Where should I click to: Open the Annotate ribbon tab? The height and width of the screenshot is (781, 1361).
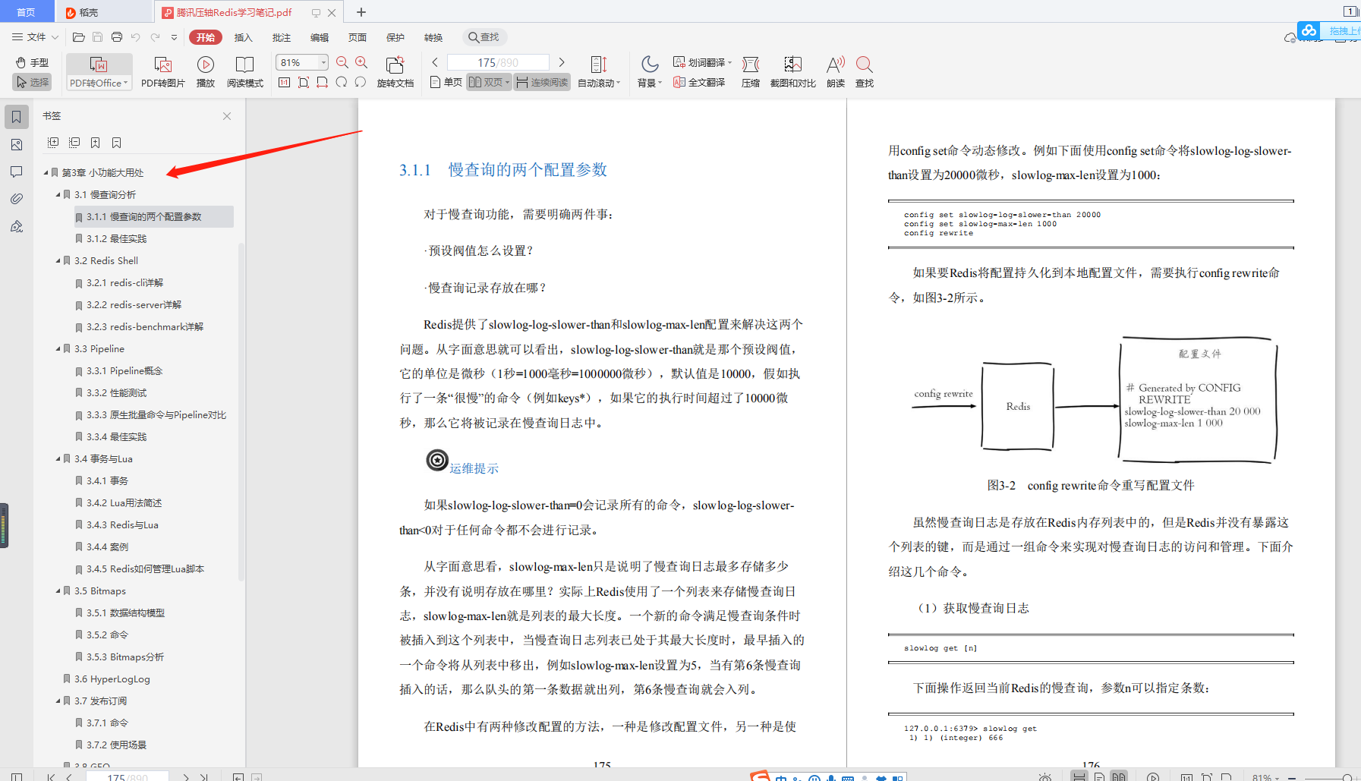tap(282, 37)
